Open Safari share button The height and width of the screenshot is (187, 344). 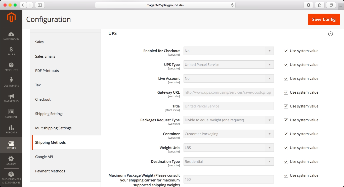click(x=320, y=5)
